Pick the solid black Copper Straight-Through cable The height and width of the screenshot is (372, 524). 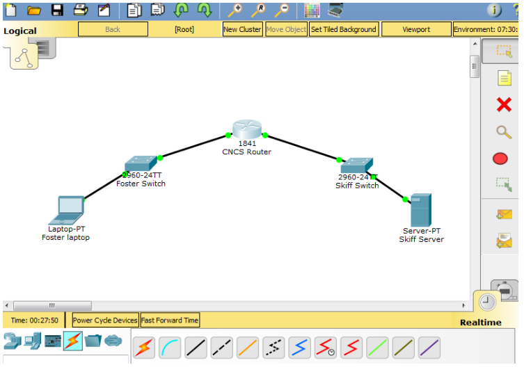[196, 348]
